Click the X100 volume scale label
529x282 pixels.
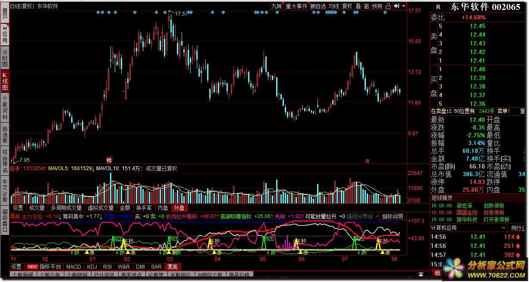tap(414, 200)
